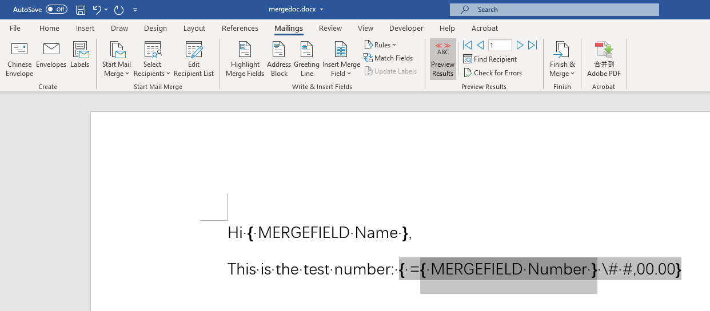Go to the next record arrow
The width and height of the screenshot is (710, 311).
[520, 45]
